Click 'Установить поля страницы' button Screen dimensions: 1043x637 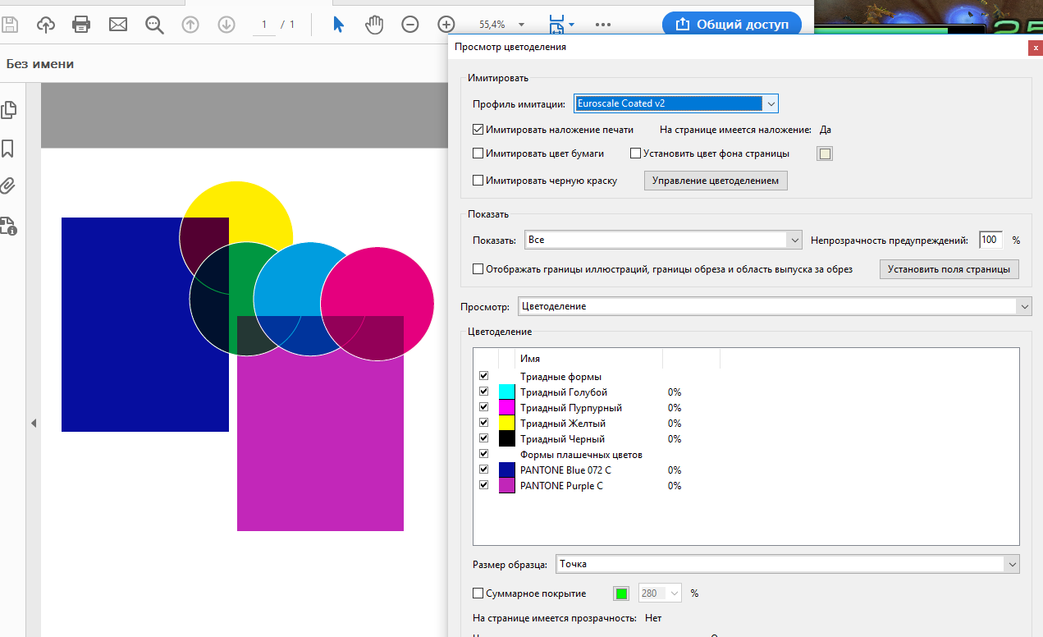(949, 269)
